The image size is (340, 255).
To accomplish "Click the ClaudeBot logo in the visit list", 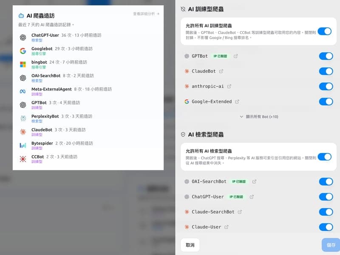I will 23,132.
